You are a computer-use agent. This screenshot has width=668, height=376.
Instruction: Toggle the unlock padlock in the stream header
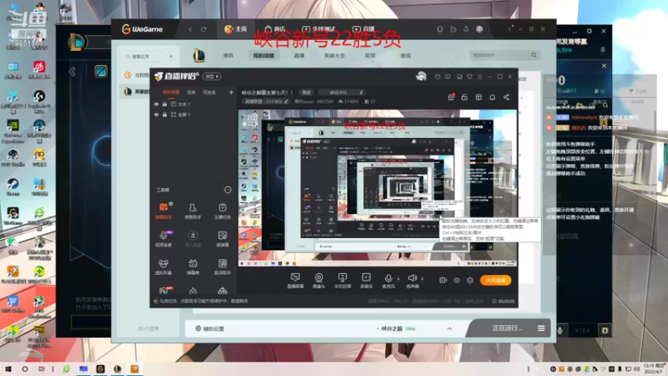click(464, 97)
